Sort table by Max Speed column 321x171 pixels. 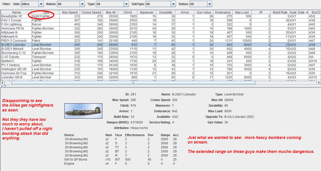tap(70, 12)
